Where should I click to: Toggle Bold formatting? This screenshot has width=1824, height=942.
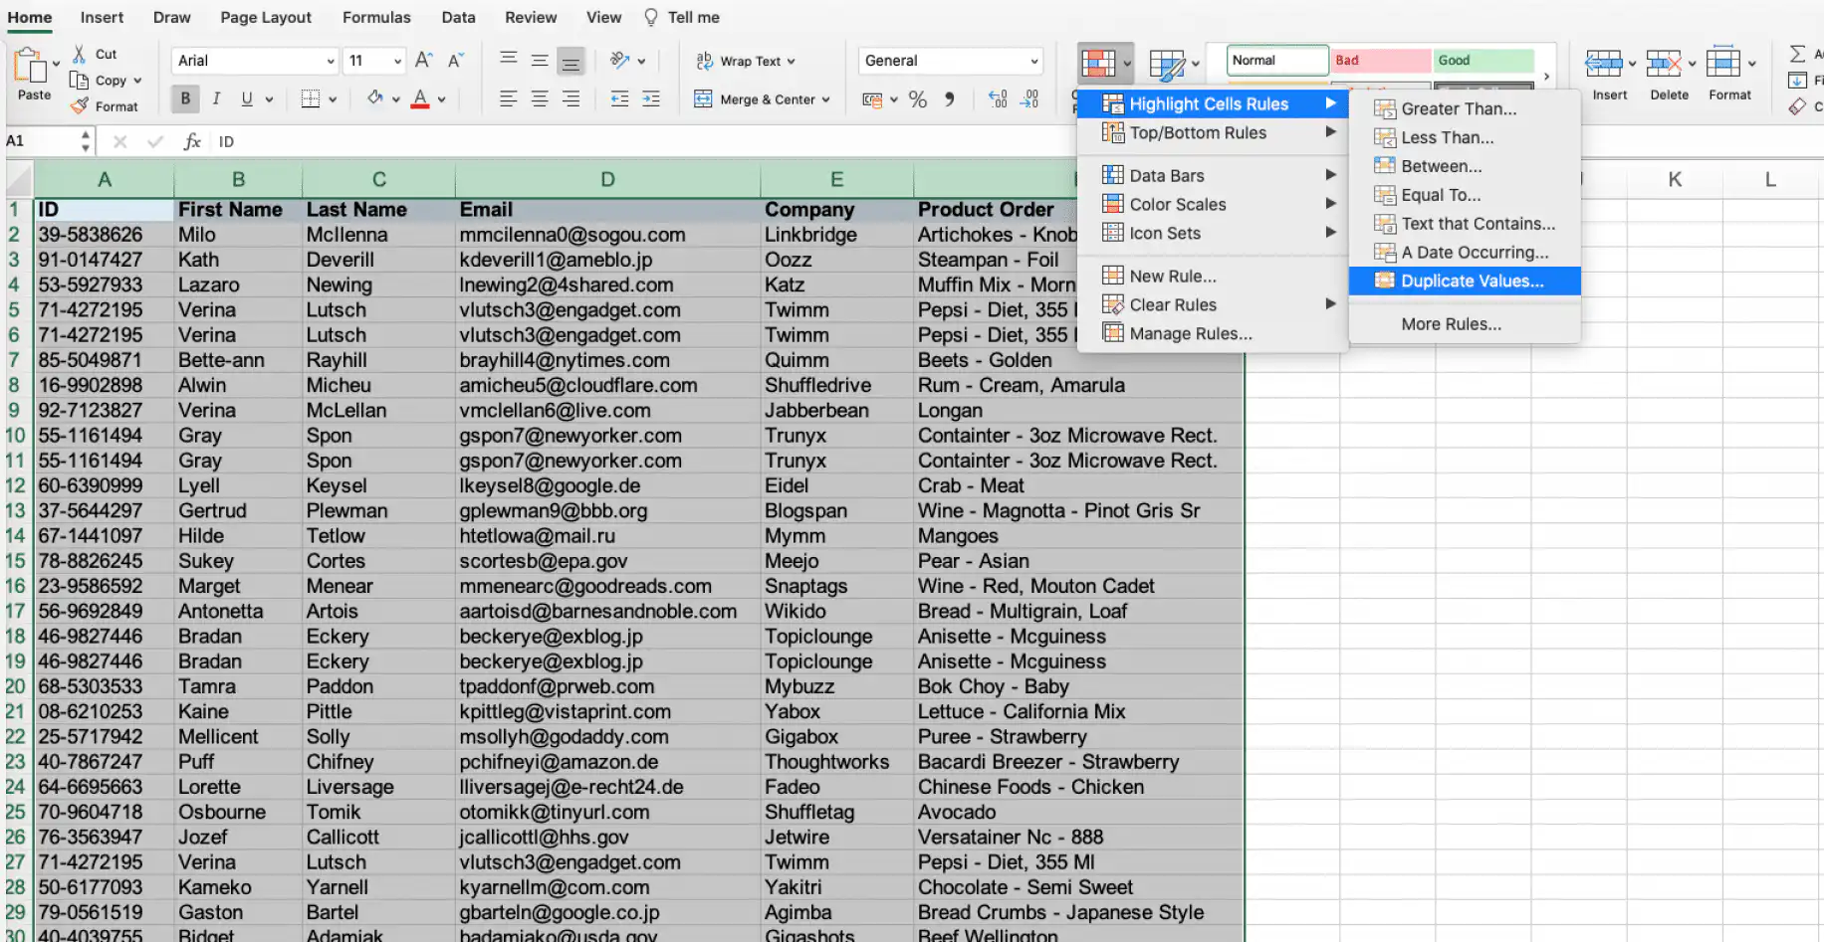pyautogui.click(x=185, y=98)
